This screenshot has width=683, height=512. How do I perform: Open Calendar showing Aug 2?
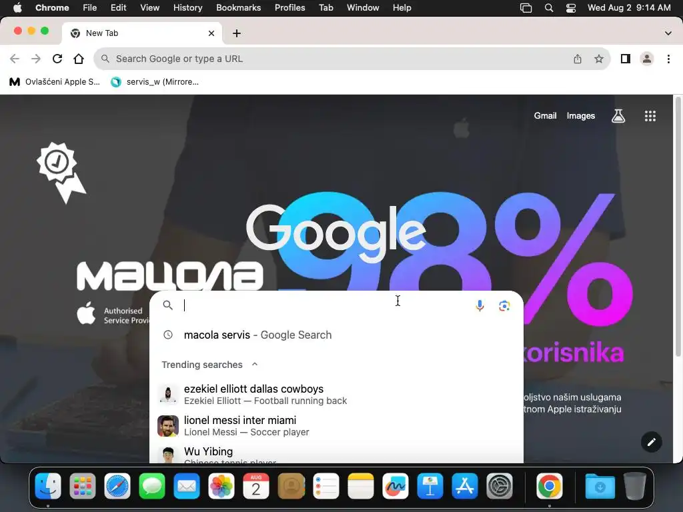tap(256, 486)
